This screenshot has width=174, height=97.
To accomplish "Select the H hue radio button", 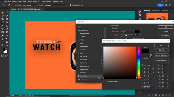I will click(142, 65).
